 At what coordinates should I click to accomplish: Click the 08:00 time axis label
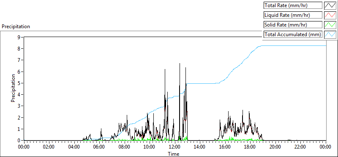click(125, 147)
